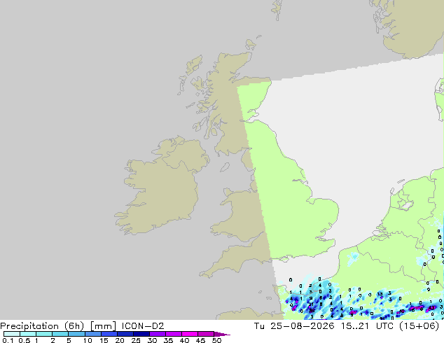Click the '15' legend scale label
This screenshot has width=444, height=343.
pyautogui.click(x=104, y=340)
